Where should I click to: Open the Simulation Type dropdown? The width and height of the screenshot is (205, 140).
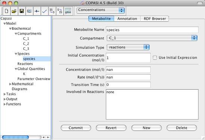tap(128, 47)
